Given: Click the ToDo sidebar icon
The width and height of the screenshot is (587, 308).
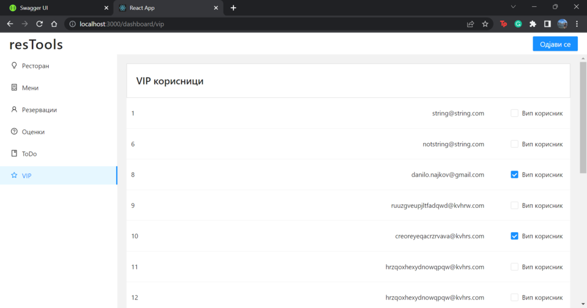Looking at the screenshot, I should point(14,153).
